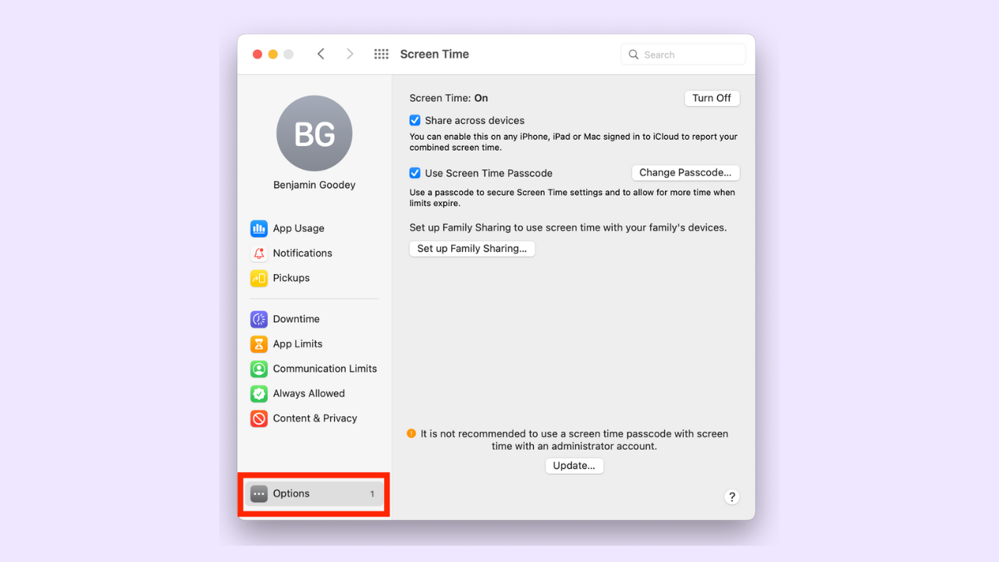Viewport: 999px width, 562px height.
Task: Select Downtime in the sidebar
Action: (316, 319)
